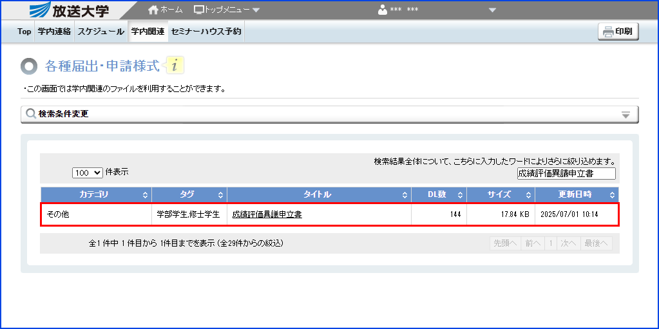Screen dimensions: 659x329
Task: Open the トップメニュー dropdown
Action: click(x=227, y=9)
